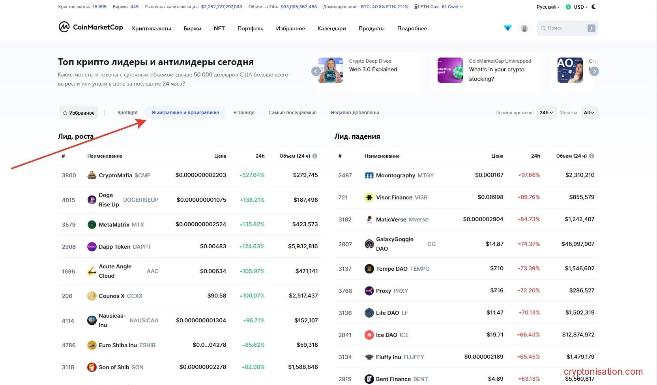Open the user profile avatar
657x385 pixels.
524,28
